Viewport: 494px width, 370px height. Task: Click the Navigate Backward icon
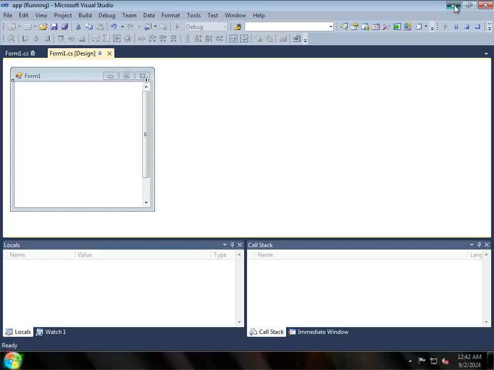148,27
